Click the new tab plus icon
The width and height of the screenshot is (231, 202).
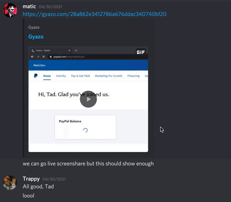(76, 50)
